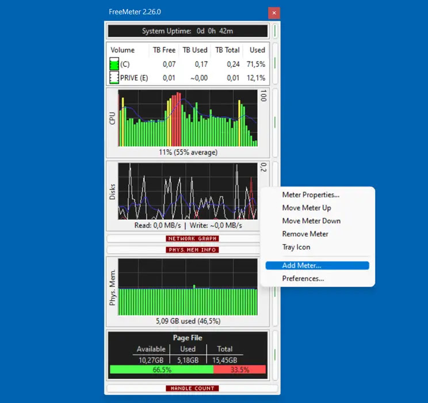Click the grip handle beside System Uptime
428x403 pixels.
tap(275, 31)
